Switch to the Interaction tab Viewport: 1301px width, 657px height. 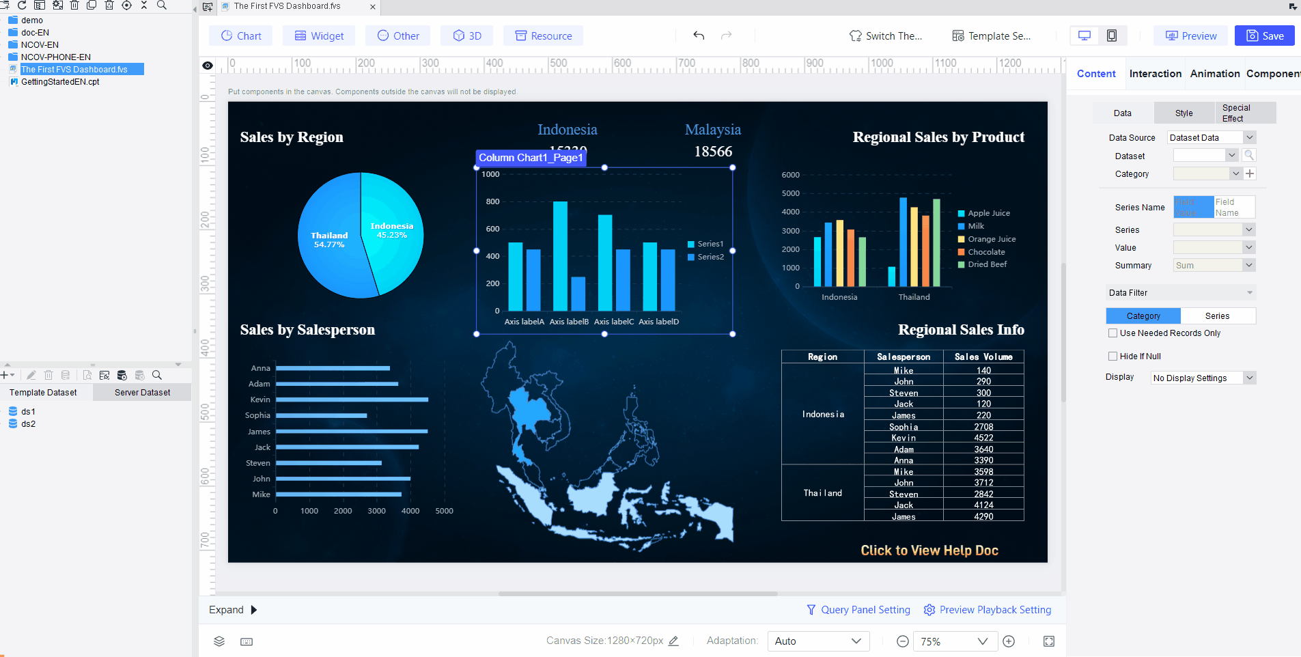coord(1155,73)
